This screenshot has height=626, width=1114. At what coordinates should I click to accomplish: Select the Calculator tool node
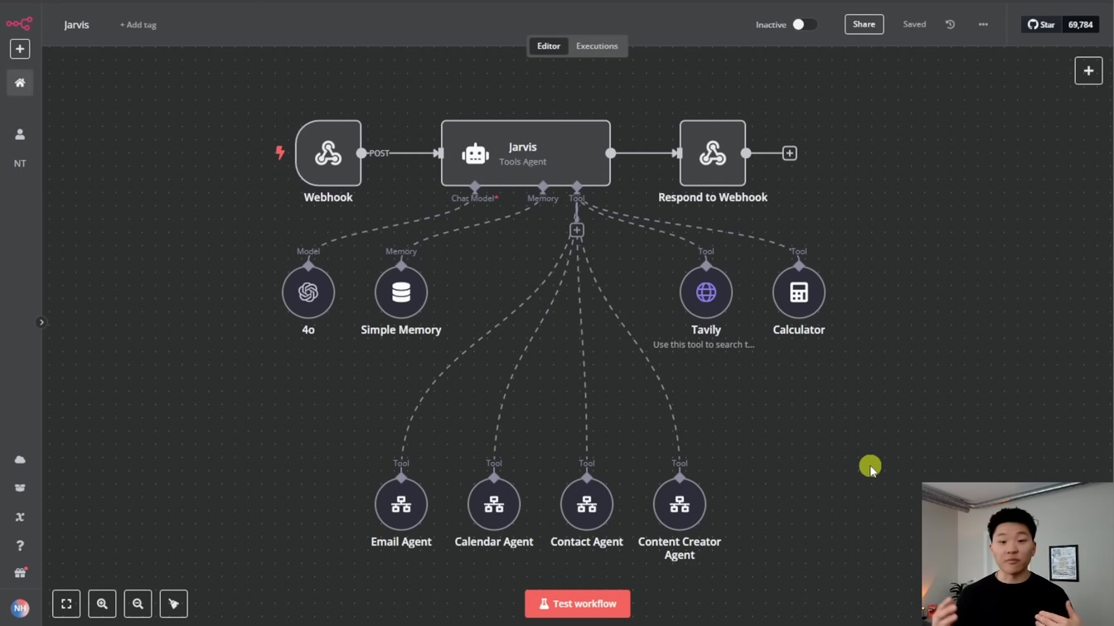tap(799, 292)
